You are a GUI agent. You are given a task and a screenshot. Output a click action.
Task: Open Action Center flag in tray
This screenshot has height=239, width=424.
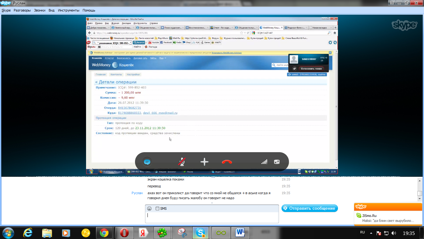point(379,233)
